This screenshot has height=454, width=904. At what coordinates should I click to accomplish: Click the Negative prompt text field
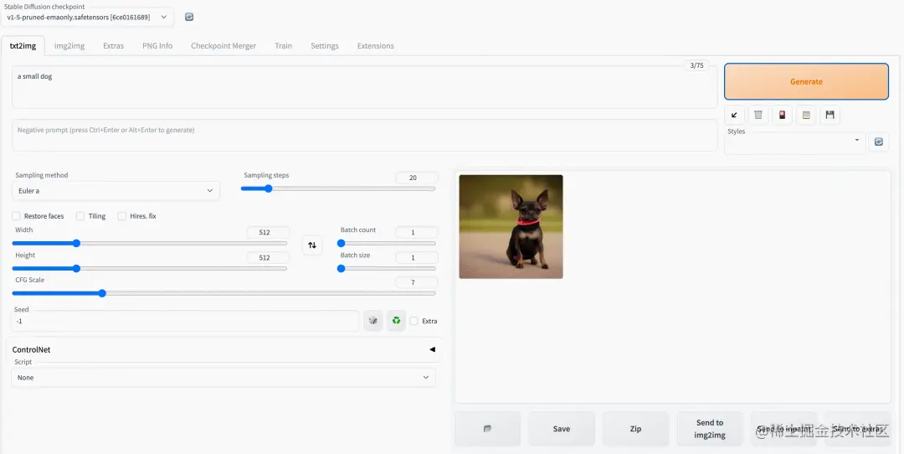(x=364, y=136)
